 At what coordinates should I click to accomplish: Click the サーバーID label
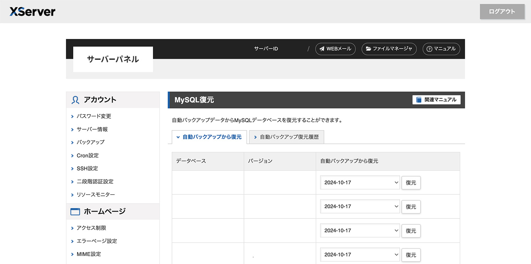266,49
